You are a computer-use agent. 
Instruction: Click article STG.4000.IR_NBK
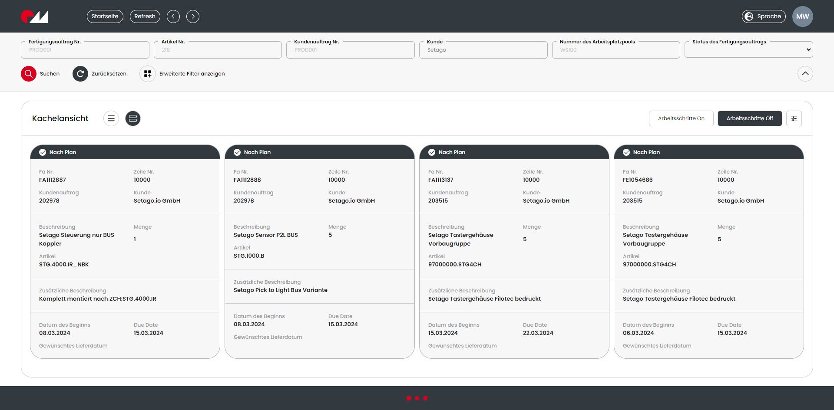click(64, 265)
